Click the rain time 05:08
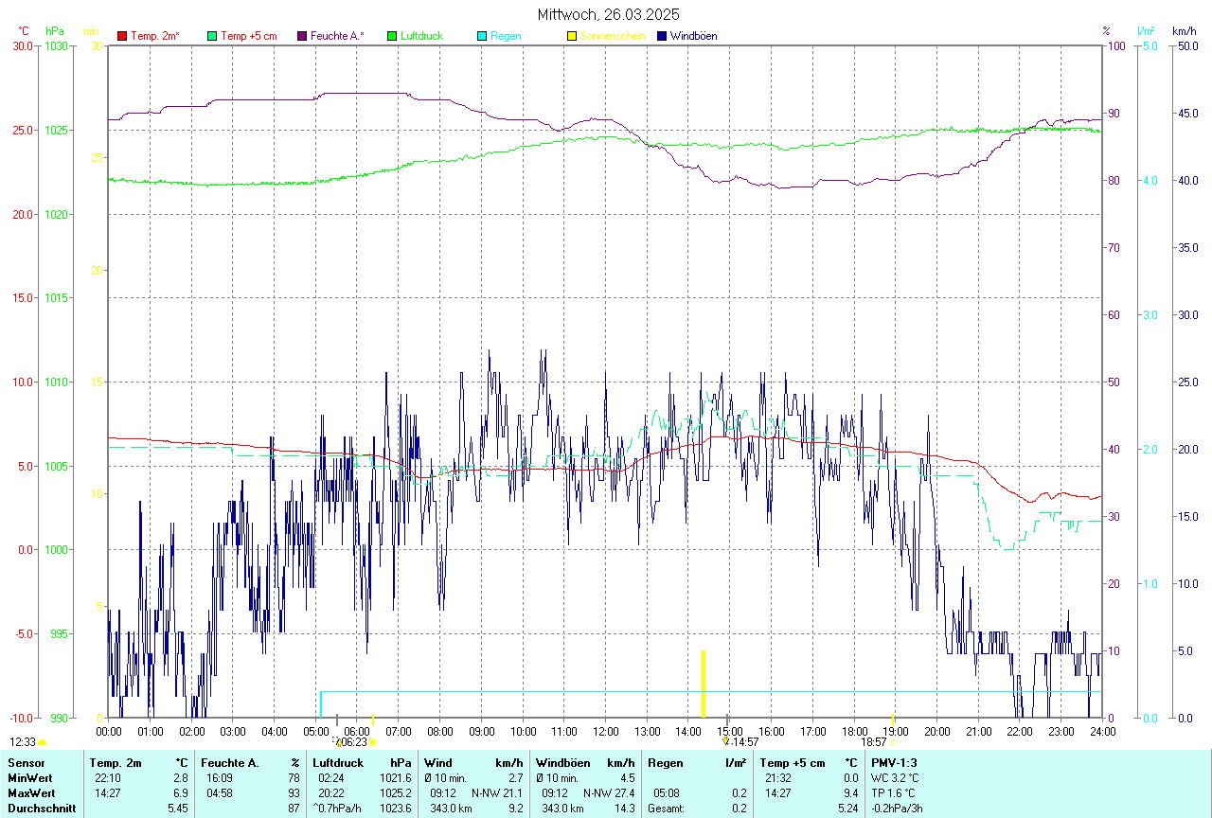This screenshot has width=1212, height=818. point(666,793)
